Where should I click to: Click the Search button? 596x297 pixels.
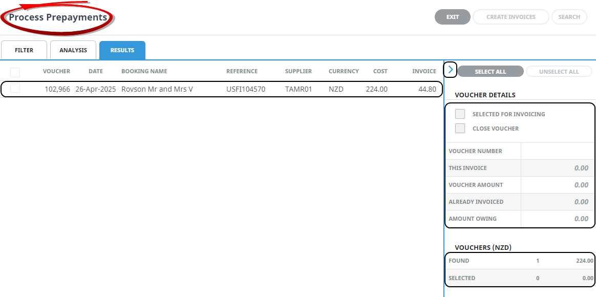[x=569, y=17]
